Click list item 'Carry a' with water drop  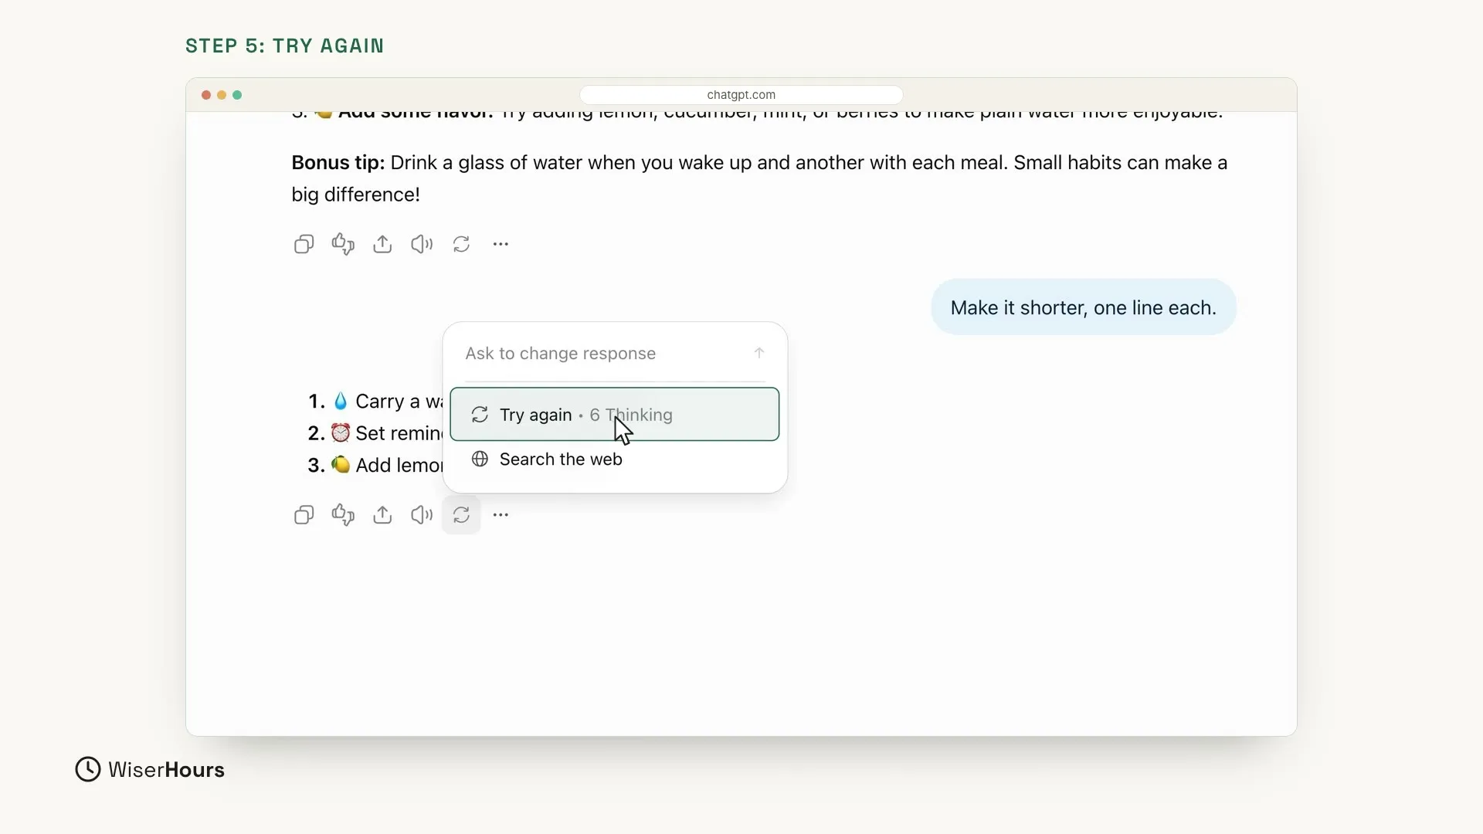coord(375,402)
